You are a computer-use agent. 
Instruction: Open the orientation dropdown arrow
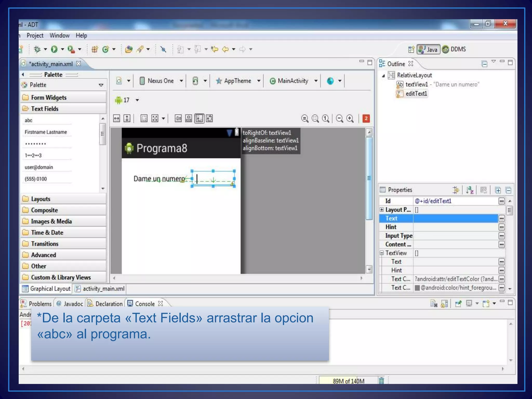pyautogui.click(x=205, y=81)
